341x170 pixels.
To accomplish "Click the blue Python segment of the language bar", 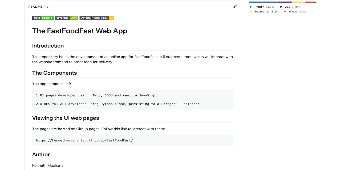I will (x=262, y=2).
